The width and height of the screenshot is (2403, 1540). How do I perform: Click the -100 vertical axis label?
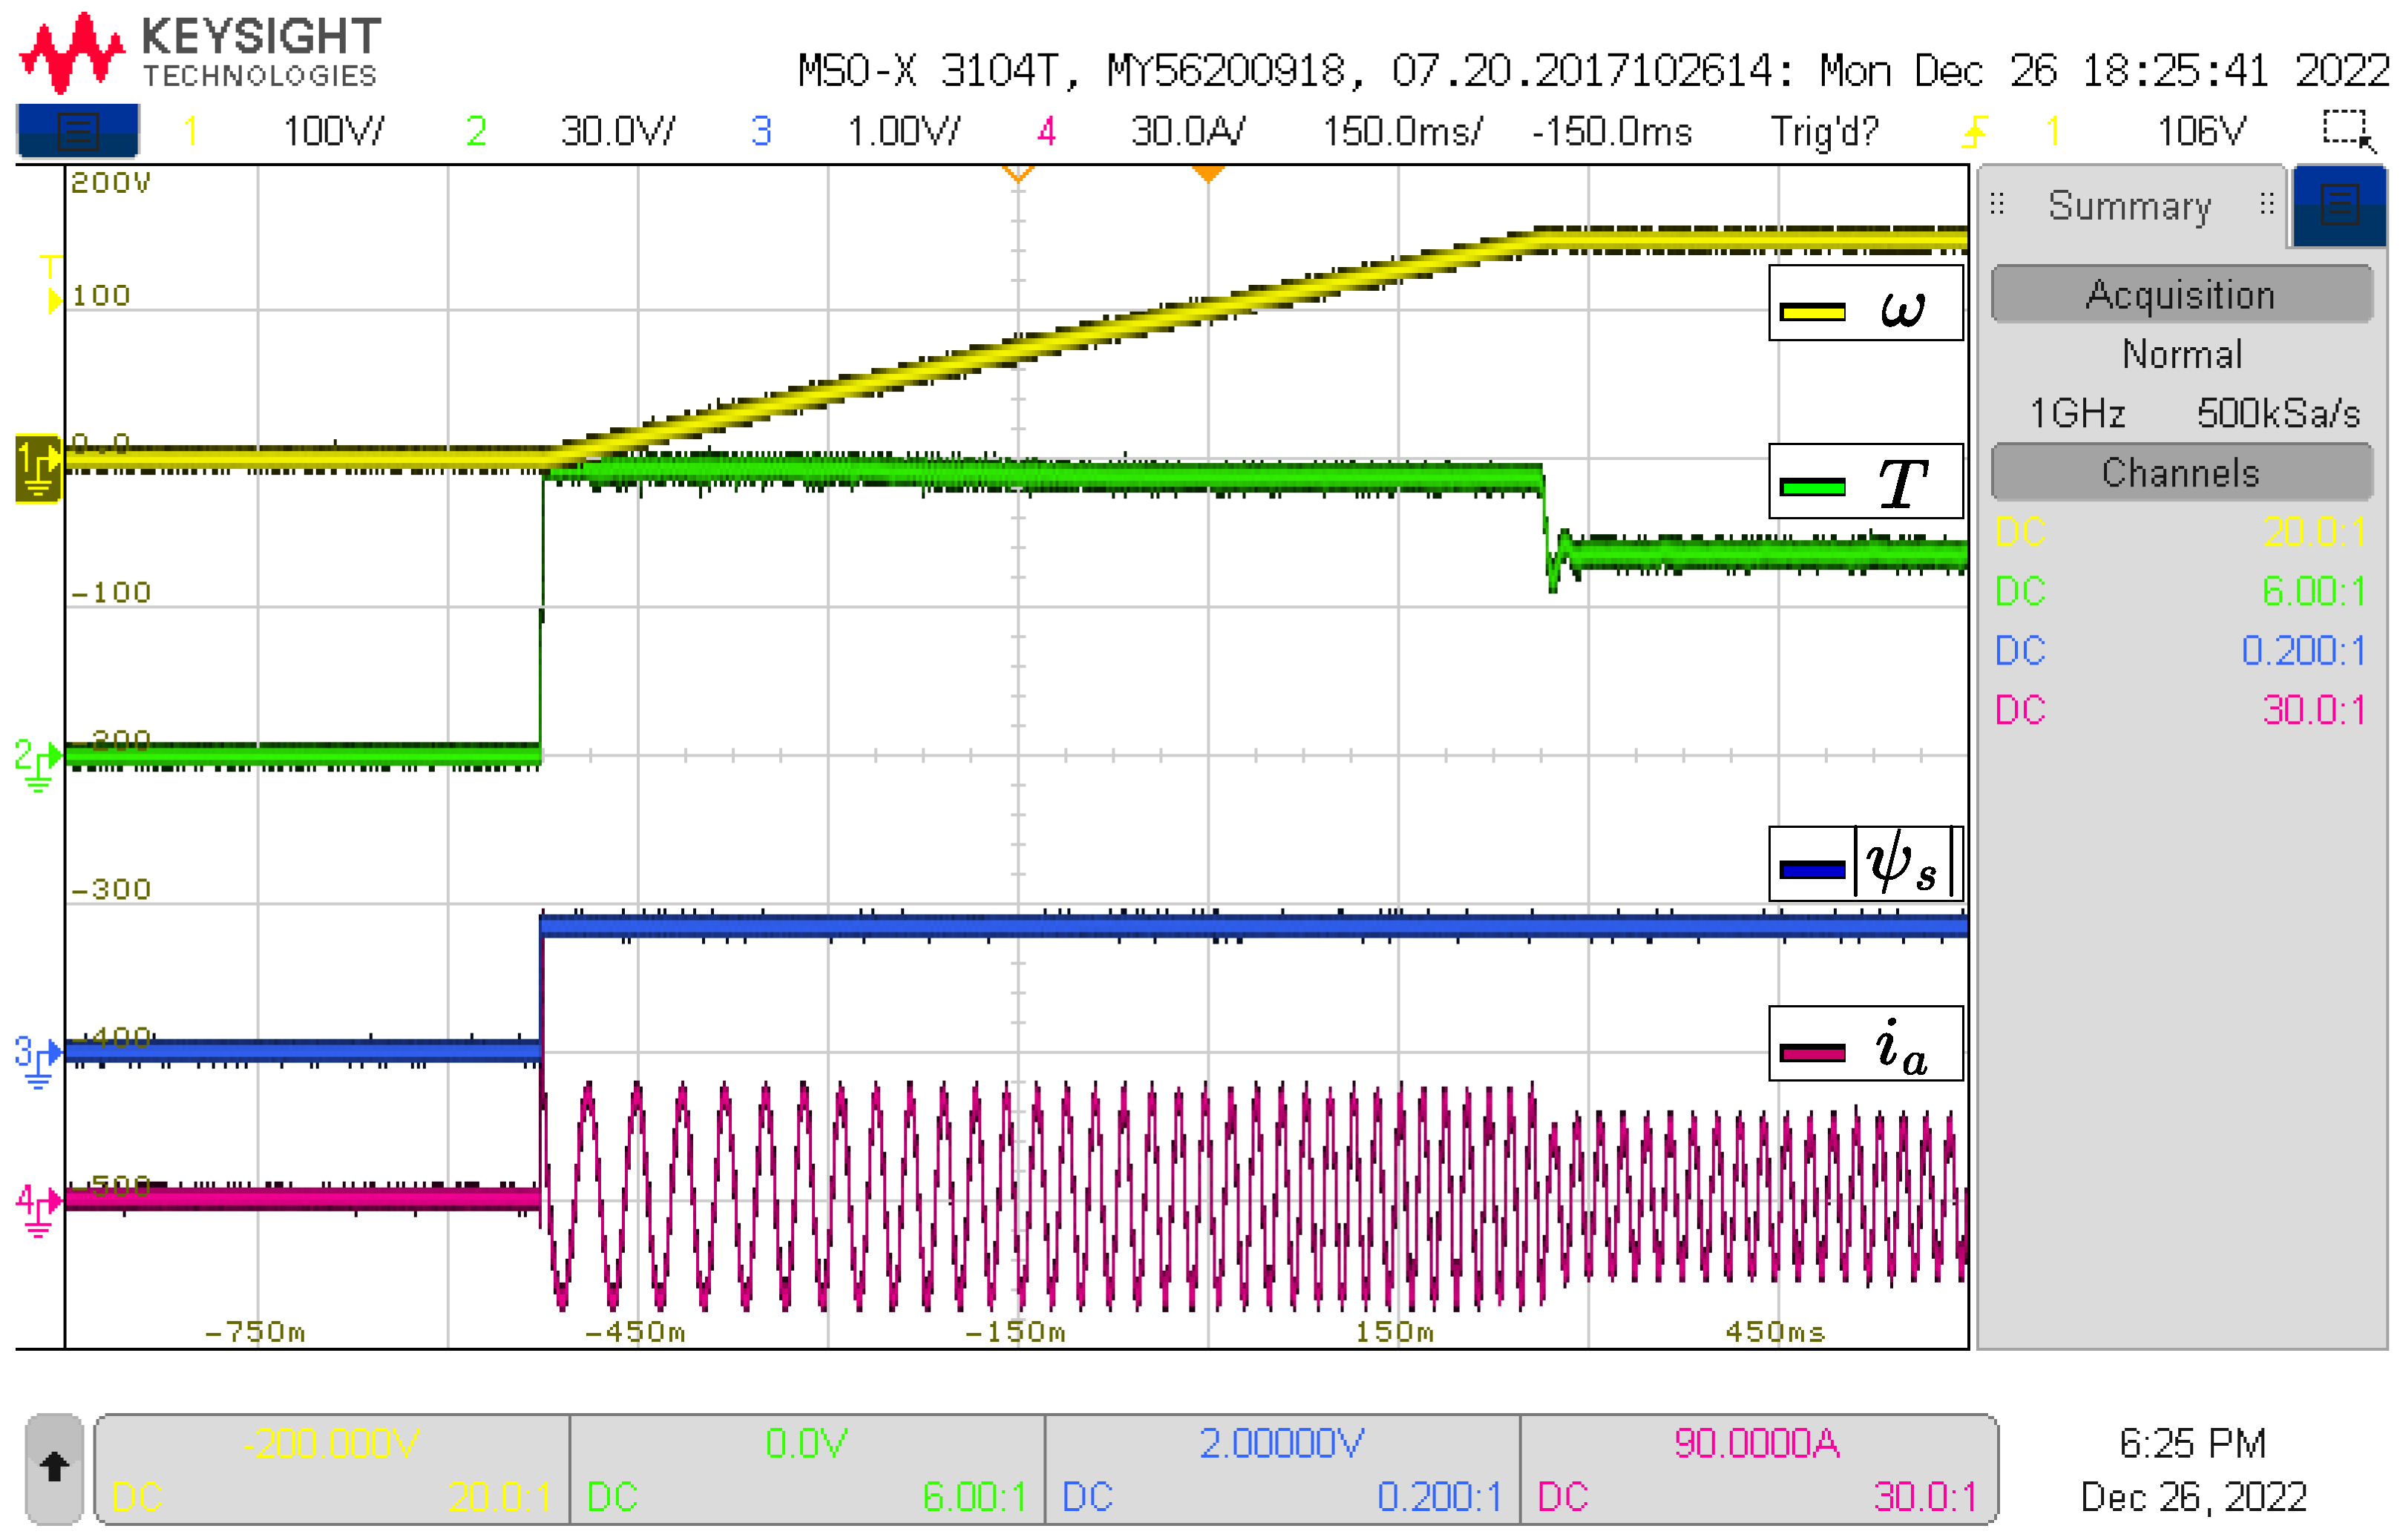[111, 592]
